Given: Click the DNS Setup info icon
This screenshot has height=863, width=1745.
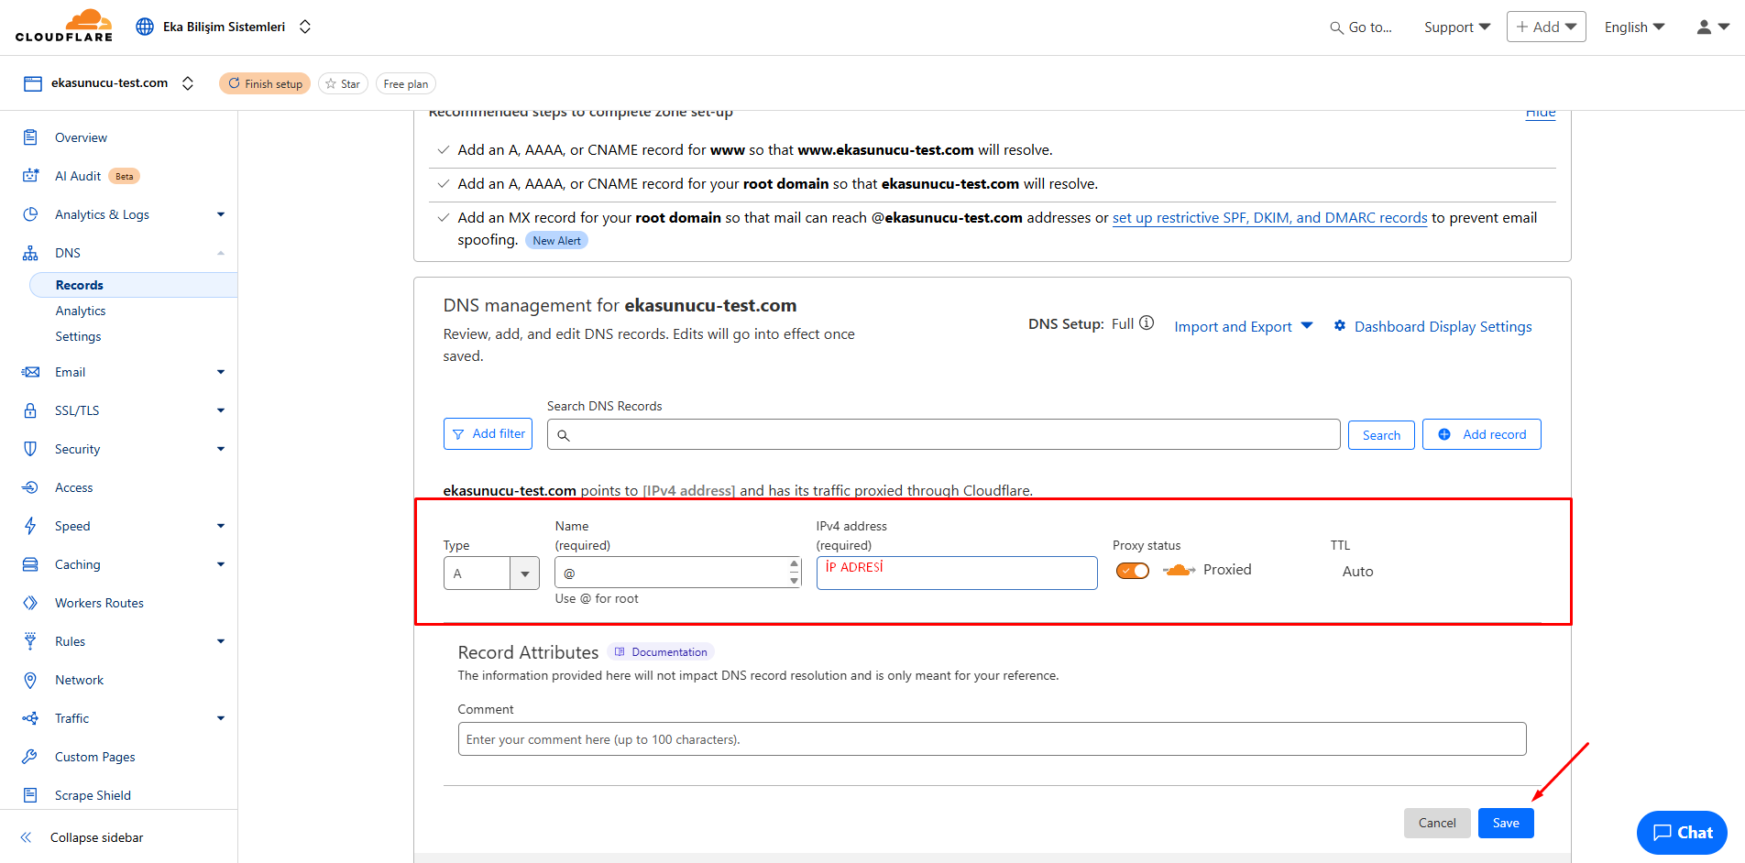Looking at the screenshot, I should click(1147, 323).
